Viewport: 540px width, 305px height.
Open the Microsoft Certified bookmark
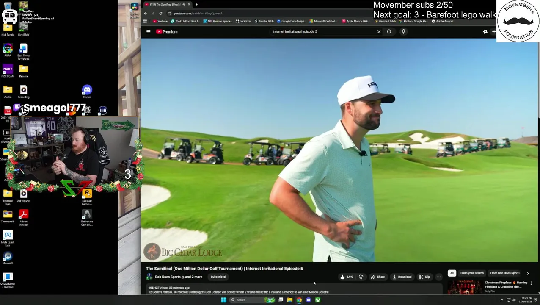[324, 21]
